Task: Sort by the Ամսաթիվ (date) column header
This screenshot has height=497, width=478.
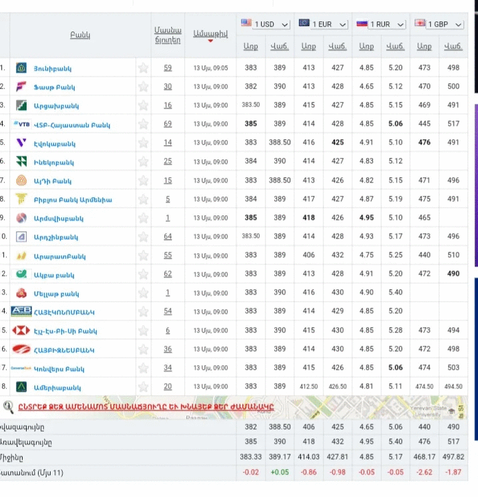Action: click(x=210, y=33)
